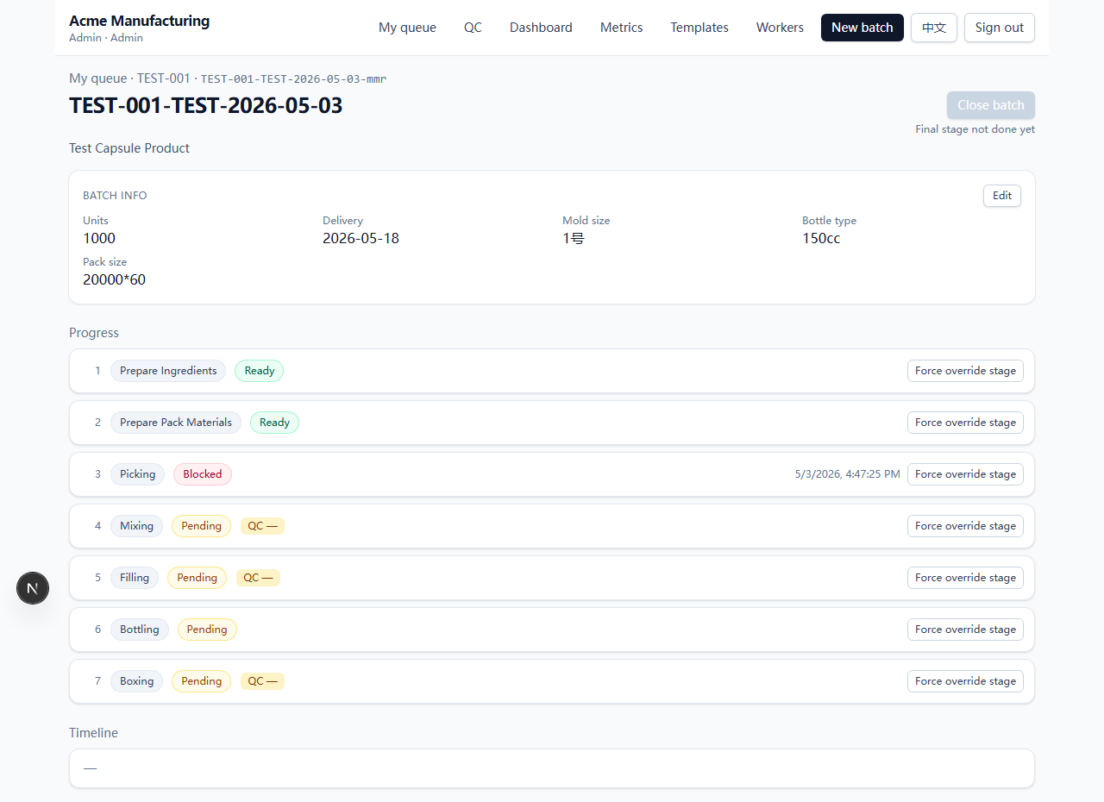The height and width of the screenshot is (802, 1104).
Task: Click the Picking timestamp 5/3/2026, 4:47:25 PM
Action: point(847,474)
